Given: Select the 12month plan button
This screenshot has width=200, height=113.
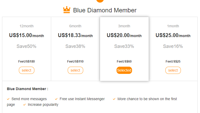Looking at the screenshot, I should pyautogui.click(x=27, y=70).
